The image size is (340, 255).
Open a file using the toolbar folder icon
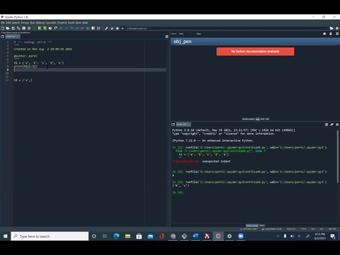(8, 28)
